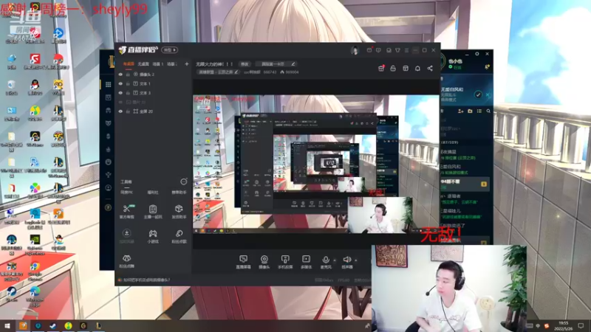This screenshot has width=591, height=332.
Task: Open the streamer avatar in title bar
Action: pos(355,50)
